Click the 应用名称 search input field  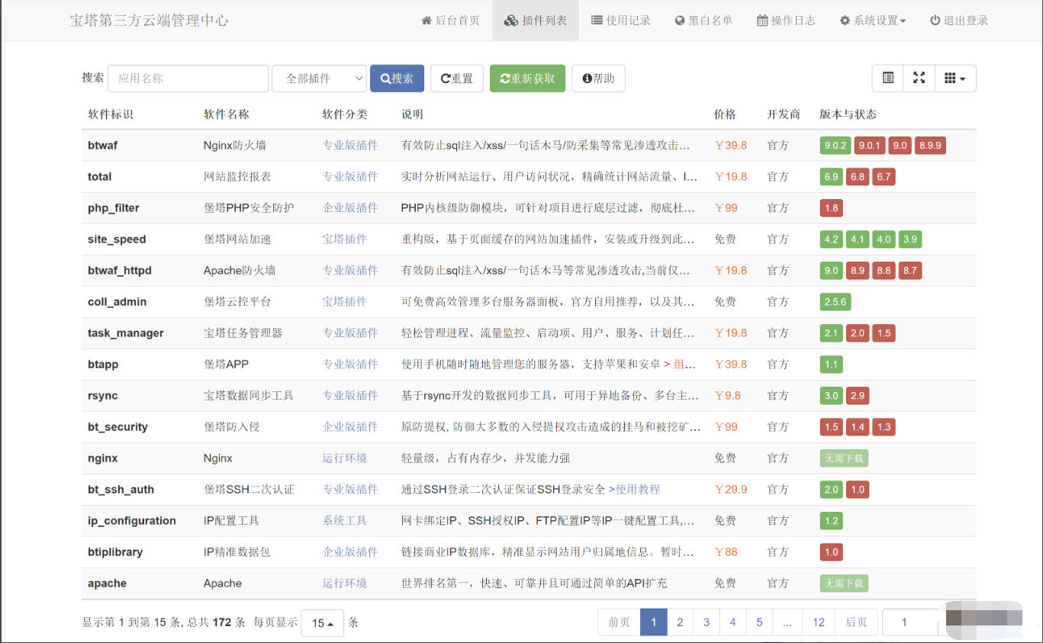point(188,78)
